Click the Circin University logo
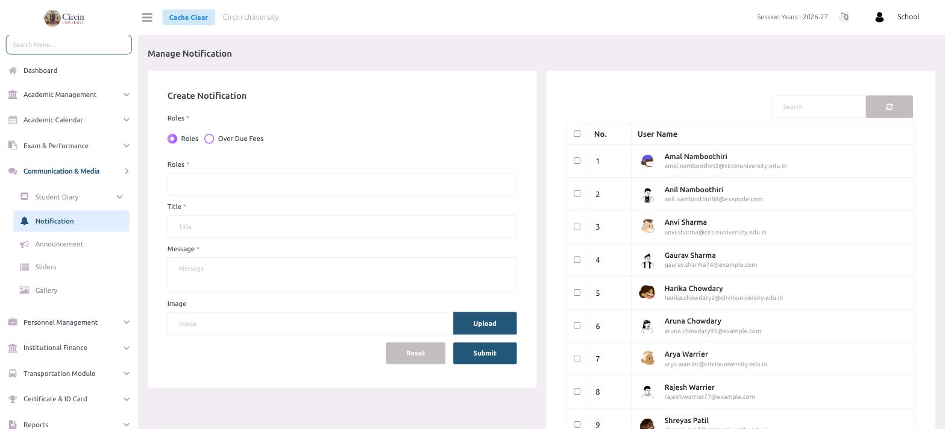The width and height of the screenshot is (945, 429). [x=64, y=17]
